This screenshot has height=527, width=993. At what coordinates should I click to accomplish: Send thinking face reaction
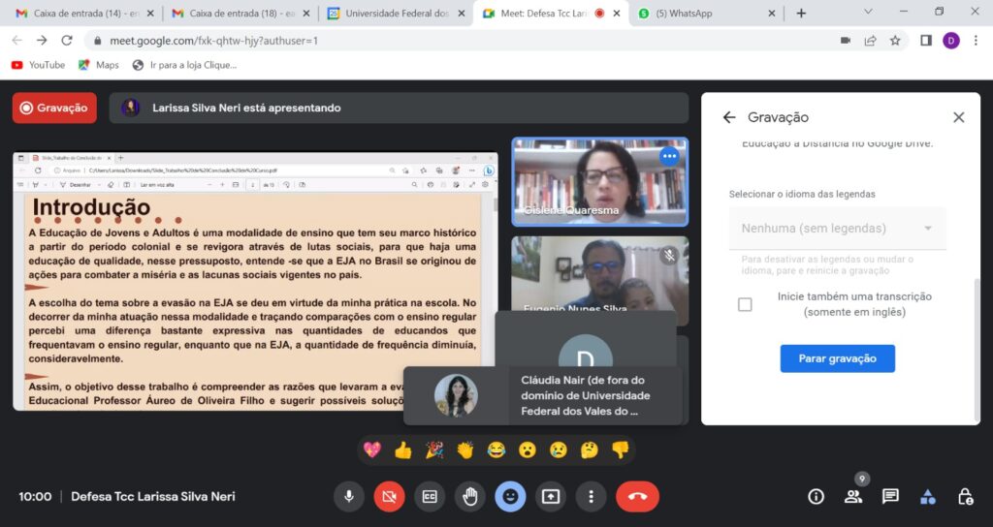(589, 449)
